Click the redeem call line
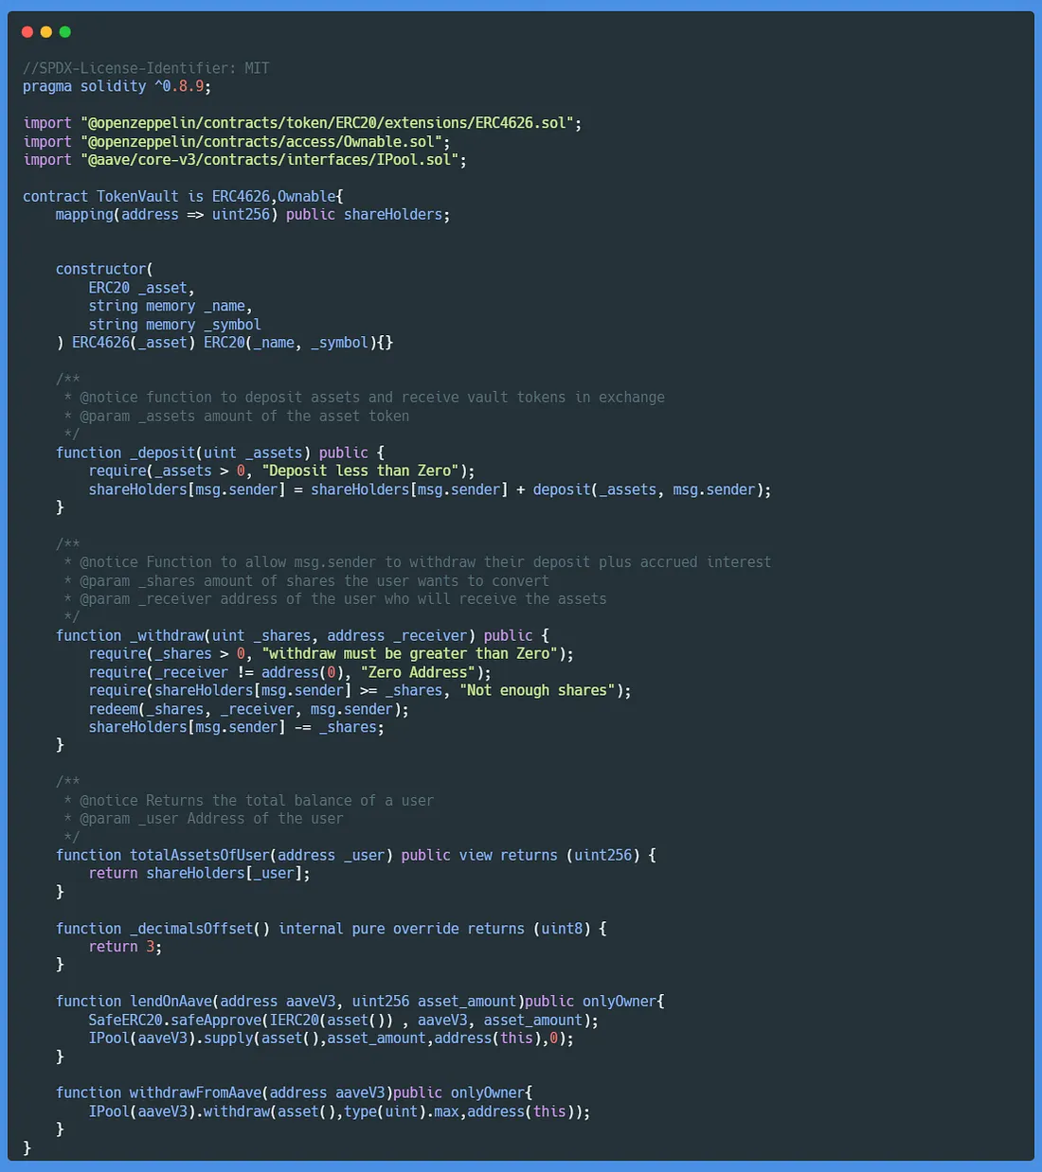The height and width of the screenshot is (1172, 1042). tap(248, 709)
